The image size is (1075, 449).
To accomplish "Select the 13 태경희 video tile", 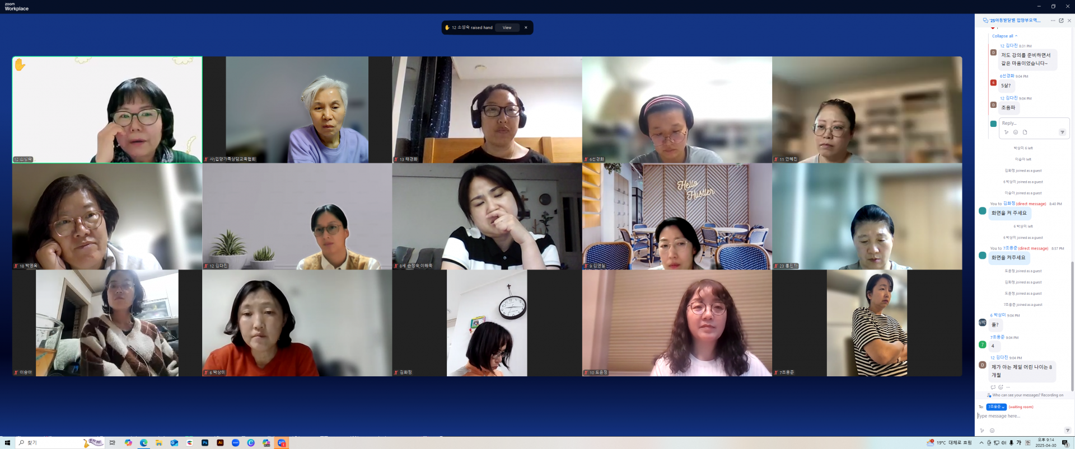I will (487, 110).
